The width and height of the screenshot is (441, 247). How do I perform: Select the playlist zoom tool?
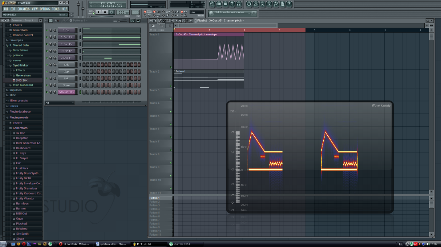187,21
